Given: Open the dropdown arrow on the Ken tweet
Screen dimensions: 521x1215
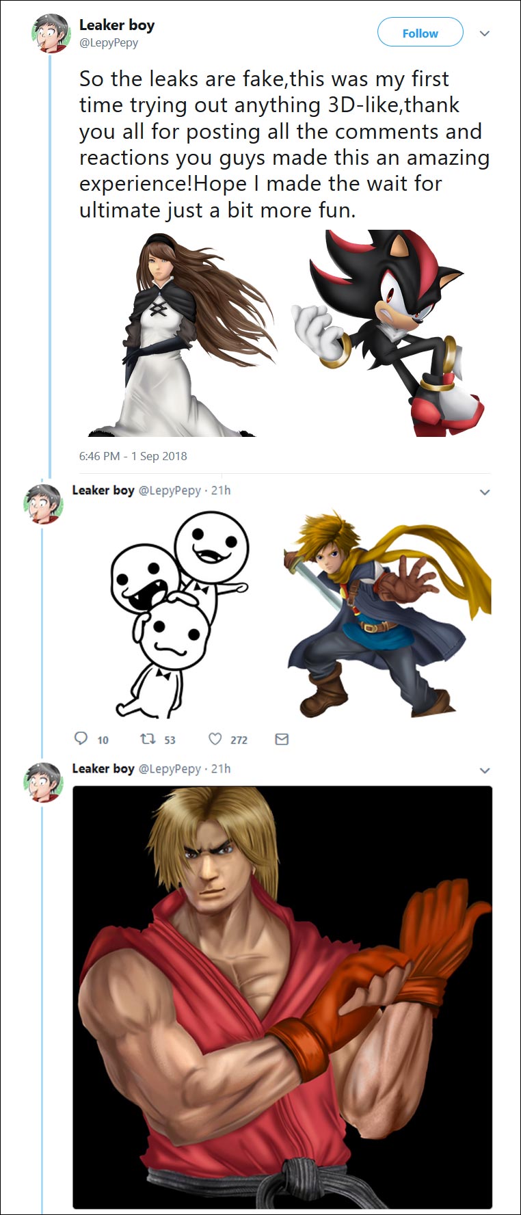Looking at the screenshot, I should click(485, 770).
